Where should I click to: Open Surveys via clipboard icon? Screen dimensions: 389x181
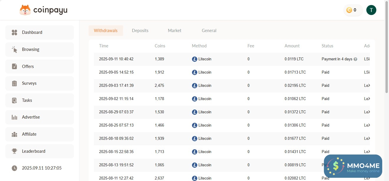pyautogui.click(x=14, y=83)
